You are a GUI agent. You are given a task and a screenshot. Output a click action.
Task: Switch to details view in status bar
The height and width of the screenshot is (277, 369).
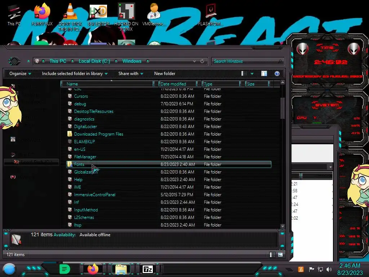[x=272, y=255]
